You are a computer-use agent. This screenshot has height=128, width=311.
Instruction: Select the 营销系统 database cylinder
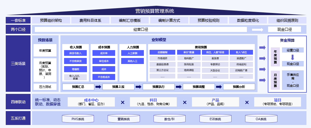point(124,118)
